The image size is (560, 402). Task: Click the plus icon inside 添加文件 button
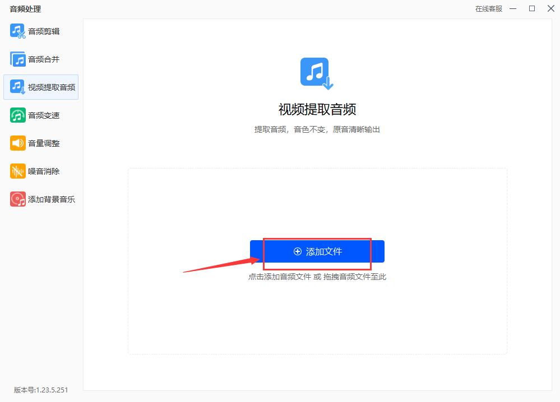298,251
